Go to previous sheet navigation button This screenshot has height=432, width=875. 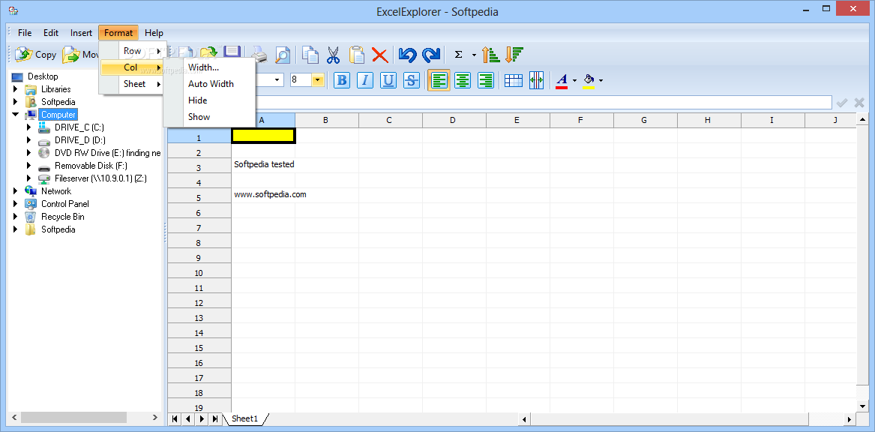188,418
